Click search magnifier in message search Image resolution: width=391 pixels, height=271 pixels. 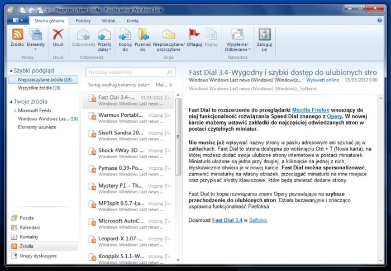point(169,72)
